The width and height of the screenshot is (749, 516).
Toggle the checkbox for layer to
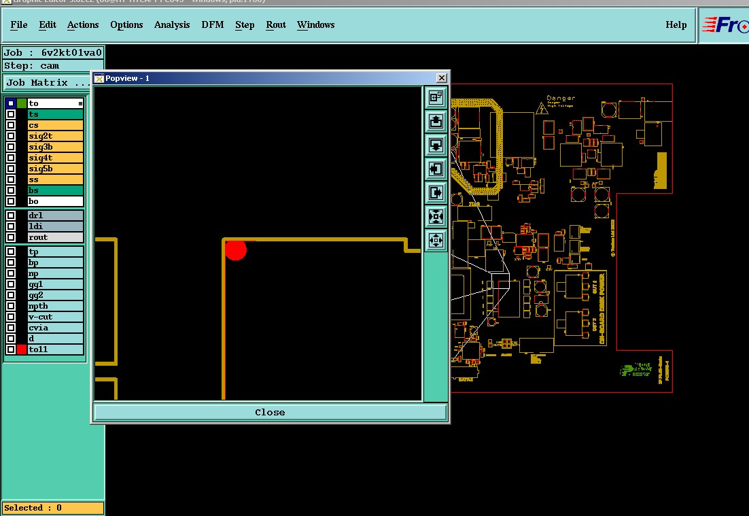[10, 104]
